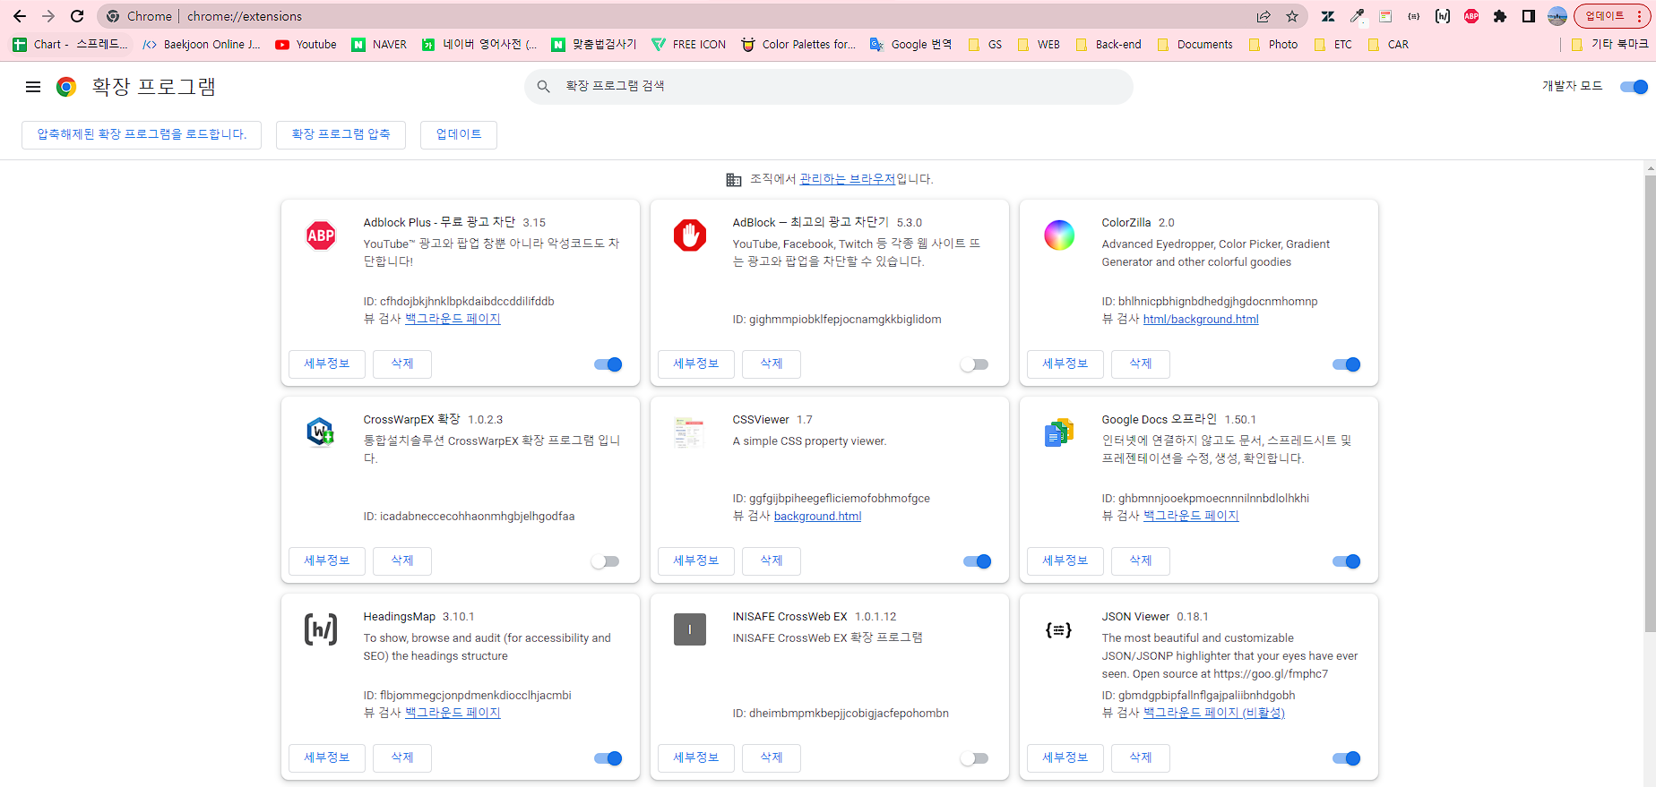Open CSSViewer background.html link
This screenshot has height=787, width=1656.
click(x=817, y=516)
